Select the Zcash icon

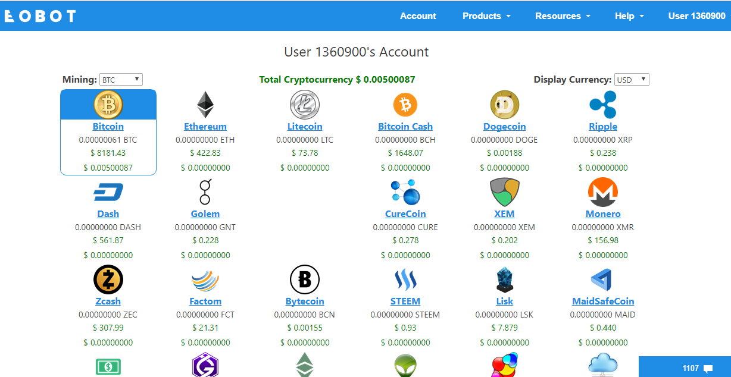pos(108,279)
